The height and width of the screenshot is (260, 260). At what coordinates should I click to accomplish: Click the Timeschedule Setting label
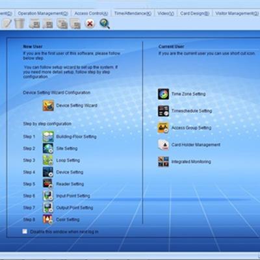(x=192, y=110)
